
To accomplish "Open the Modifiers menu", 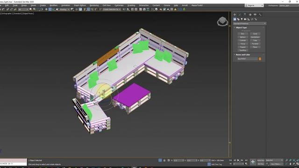I will (53, 5).
